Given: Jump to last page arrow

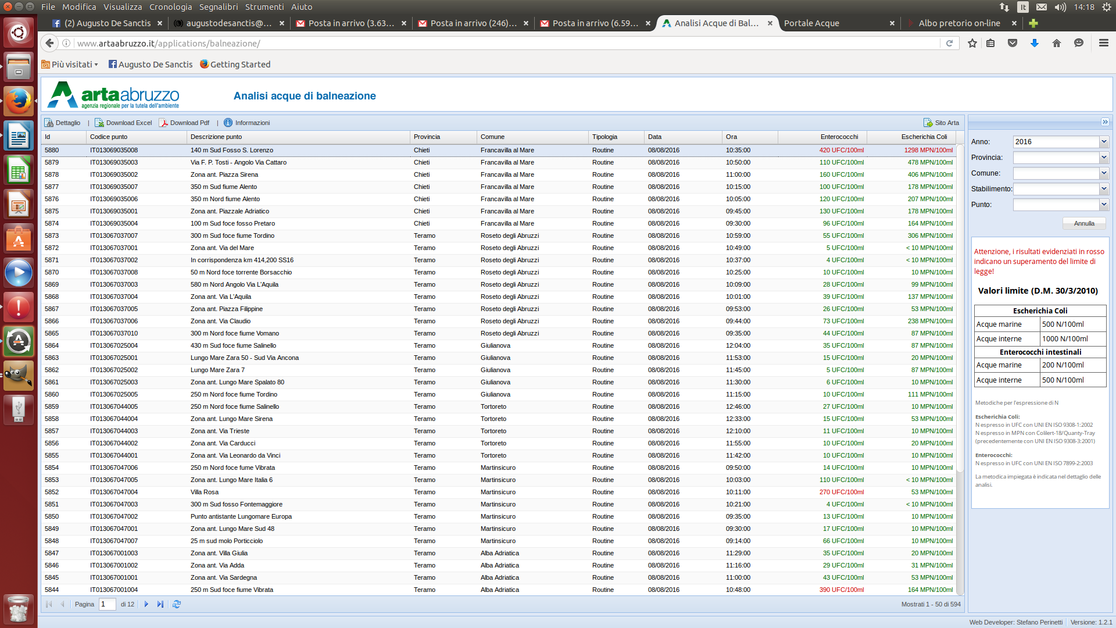Looking at the screenshot, I should [x=160, y=604].
